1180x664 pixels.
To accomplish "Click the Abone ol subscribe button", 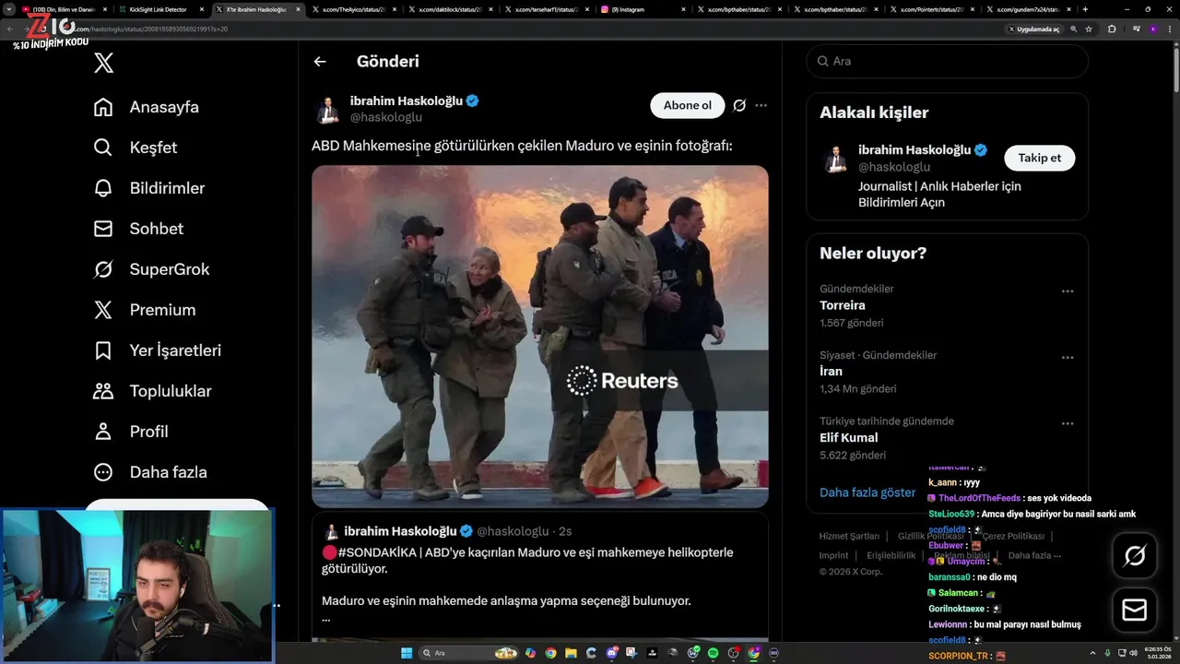I will (688, 105).
